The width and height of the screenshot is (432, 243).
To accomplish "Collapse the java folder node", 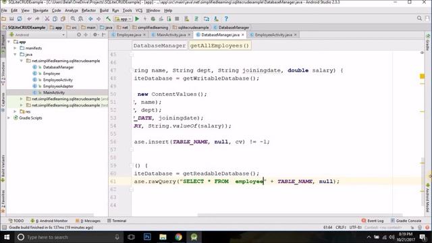I will 15,54.
